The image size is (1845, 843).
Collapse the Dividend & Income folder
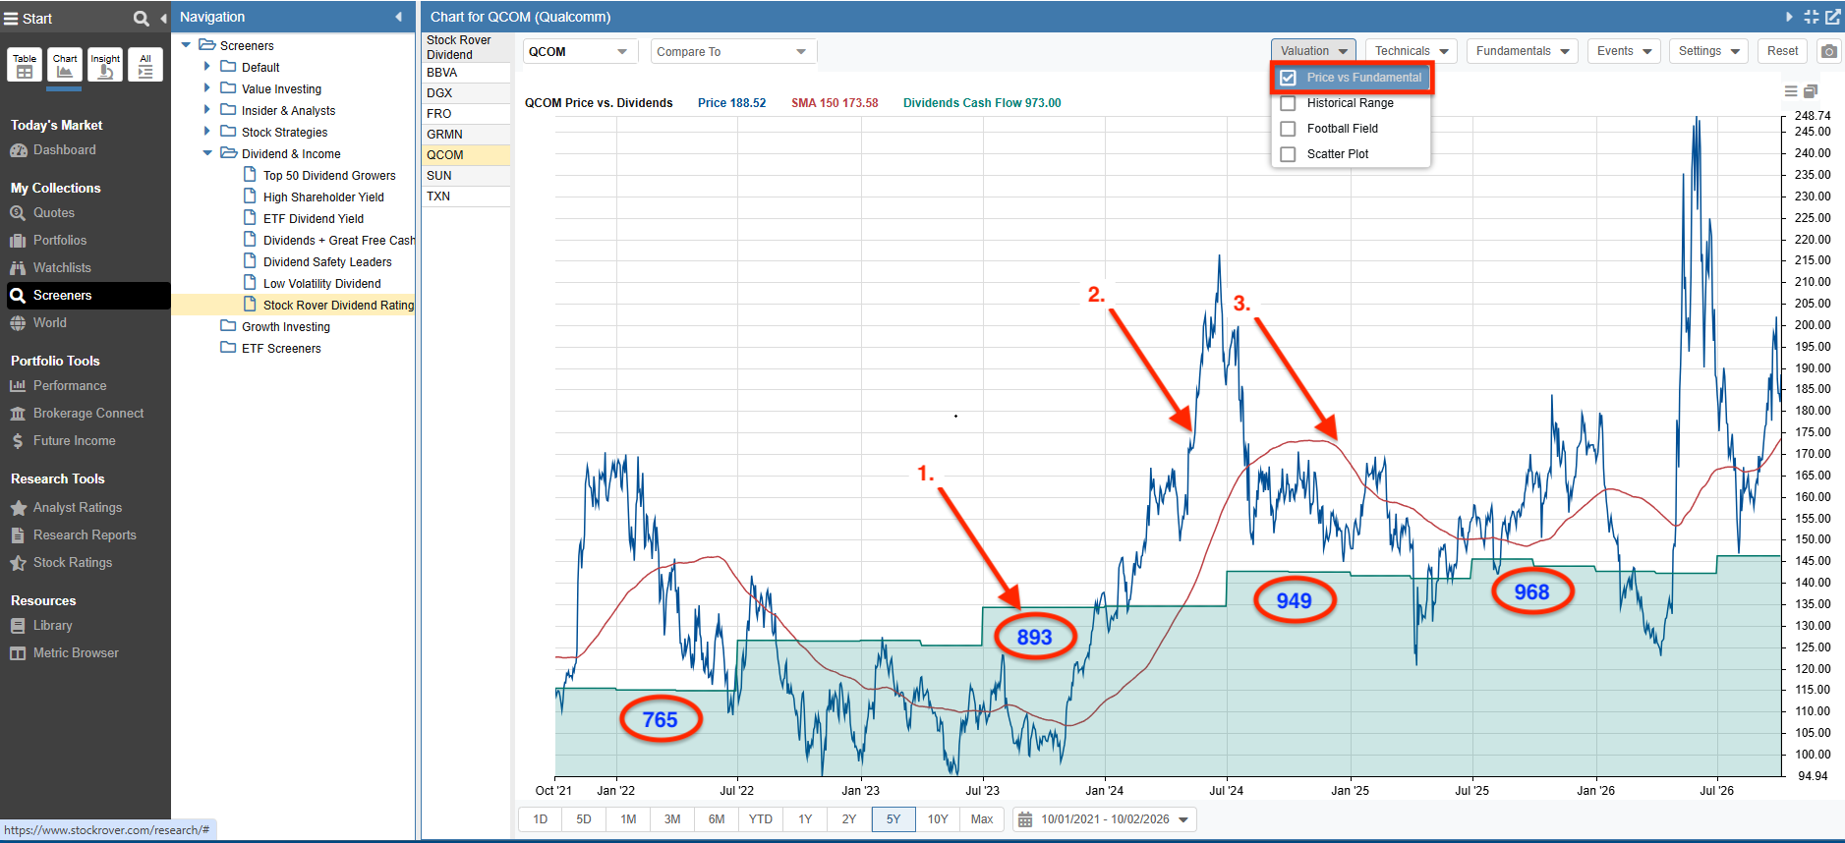pos(207,153)
